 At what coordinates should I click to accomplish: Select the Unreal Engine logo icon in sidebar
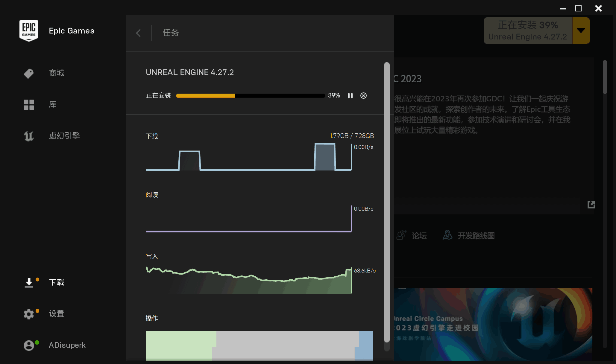(x=29, y=136)
